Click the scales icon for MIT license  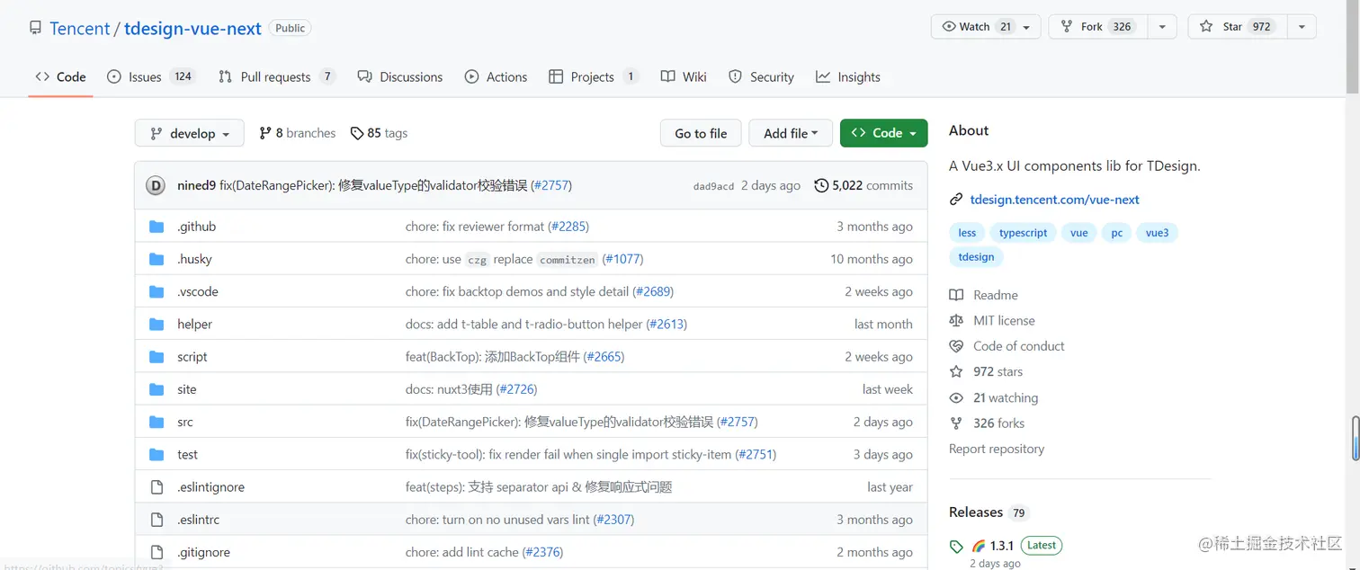(x=956, y=320)
